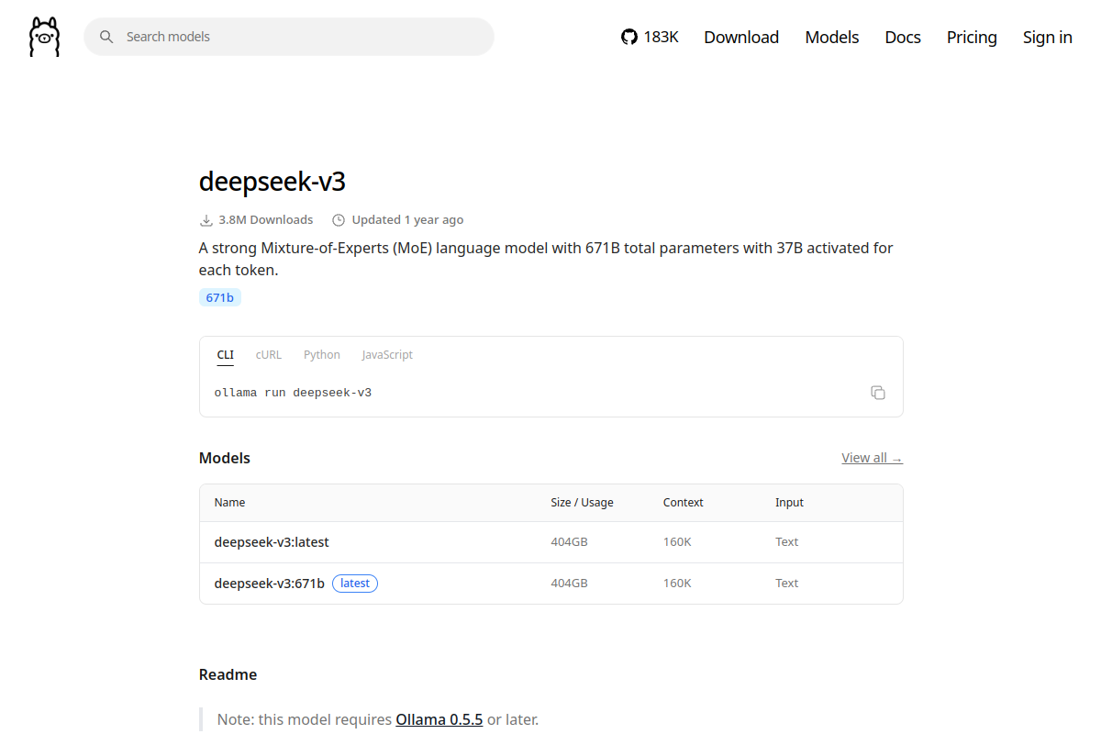Open the deepseek-v3:671b model row
Screen dimensions: 1101x734
tap(551, 584)
